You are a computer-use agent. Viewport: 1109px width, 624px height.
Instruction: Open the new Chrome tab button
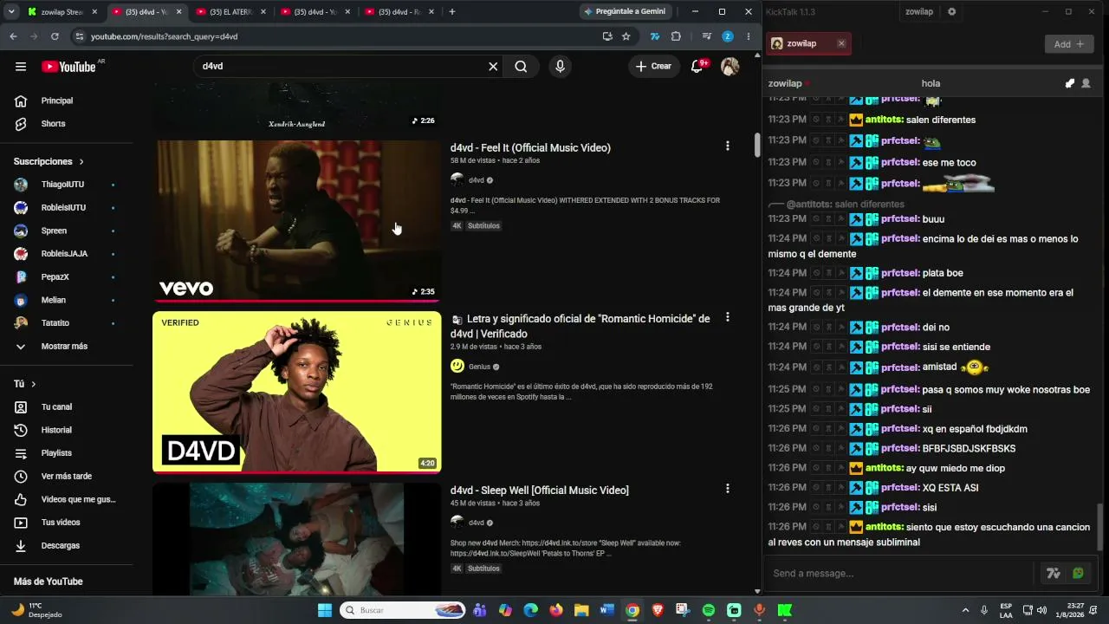[x=452, y=12]
